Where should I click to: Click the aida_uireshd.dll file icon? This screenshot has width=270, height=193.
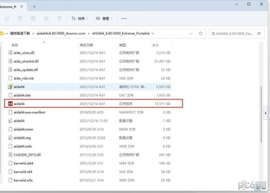coord(10,61)
